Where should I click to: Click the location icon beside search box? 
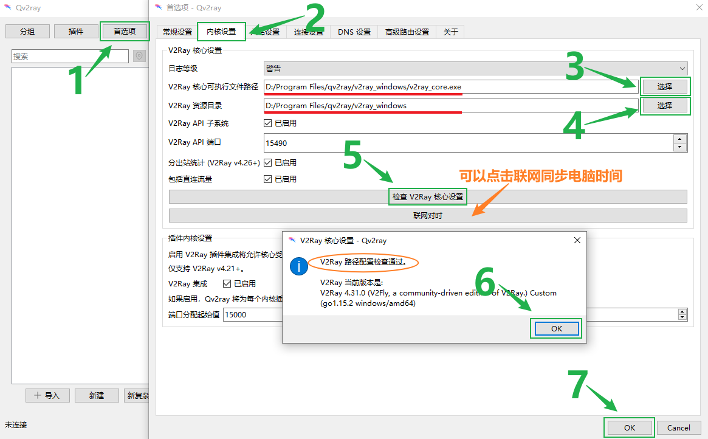click(140, 56)
